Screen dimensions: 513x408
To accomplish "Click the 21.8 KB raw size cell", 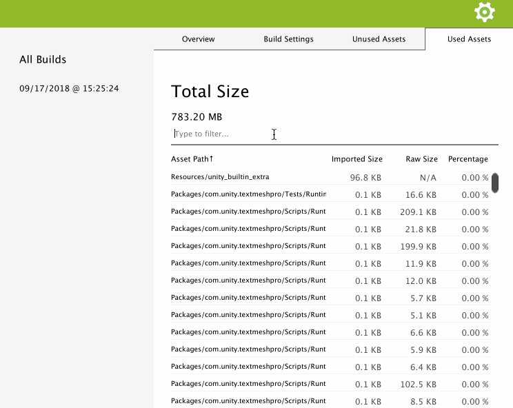I will coord(421,229).
